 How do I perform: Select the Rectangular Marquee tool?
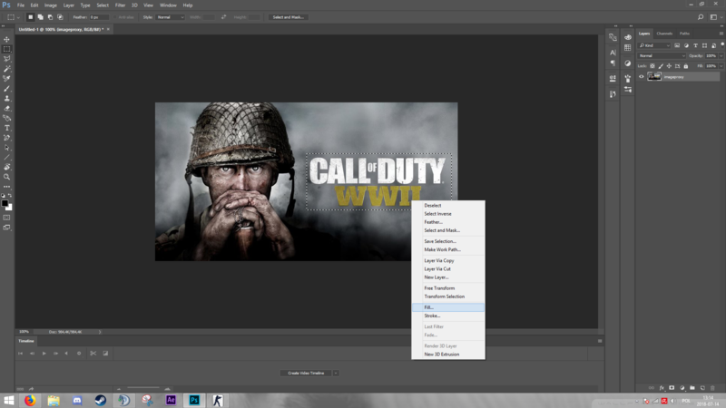click(7, 49)
